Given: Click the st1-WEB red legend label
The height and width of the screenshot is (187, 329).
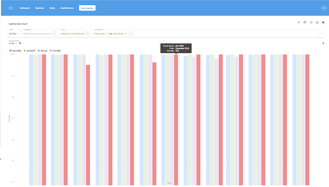Looking at the screenshot, I should click(57, 51).
